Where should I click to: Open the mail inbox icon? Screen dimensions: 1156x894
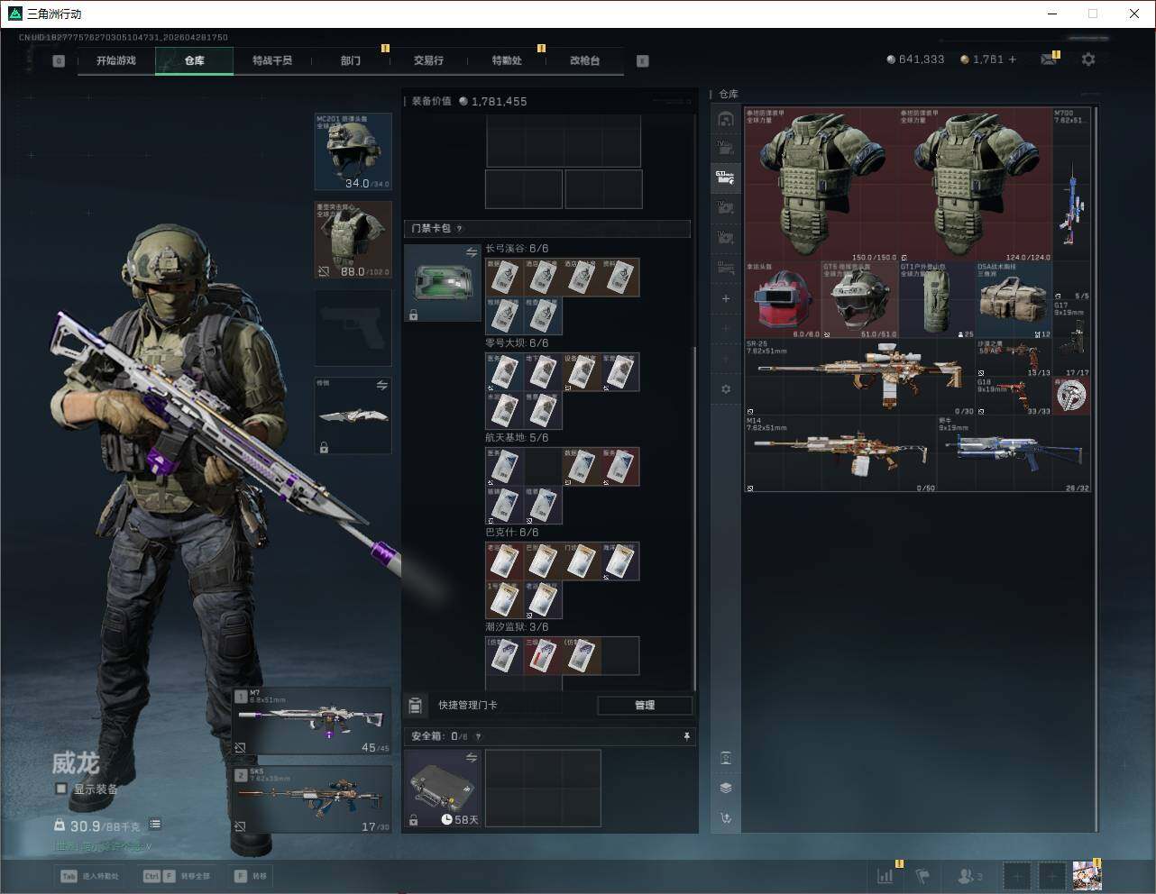tap(1049, 59)
